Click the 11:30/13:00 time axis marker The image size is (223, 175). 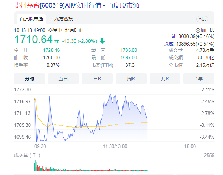point(115,146)
